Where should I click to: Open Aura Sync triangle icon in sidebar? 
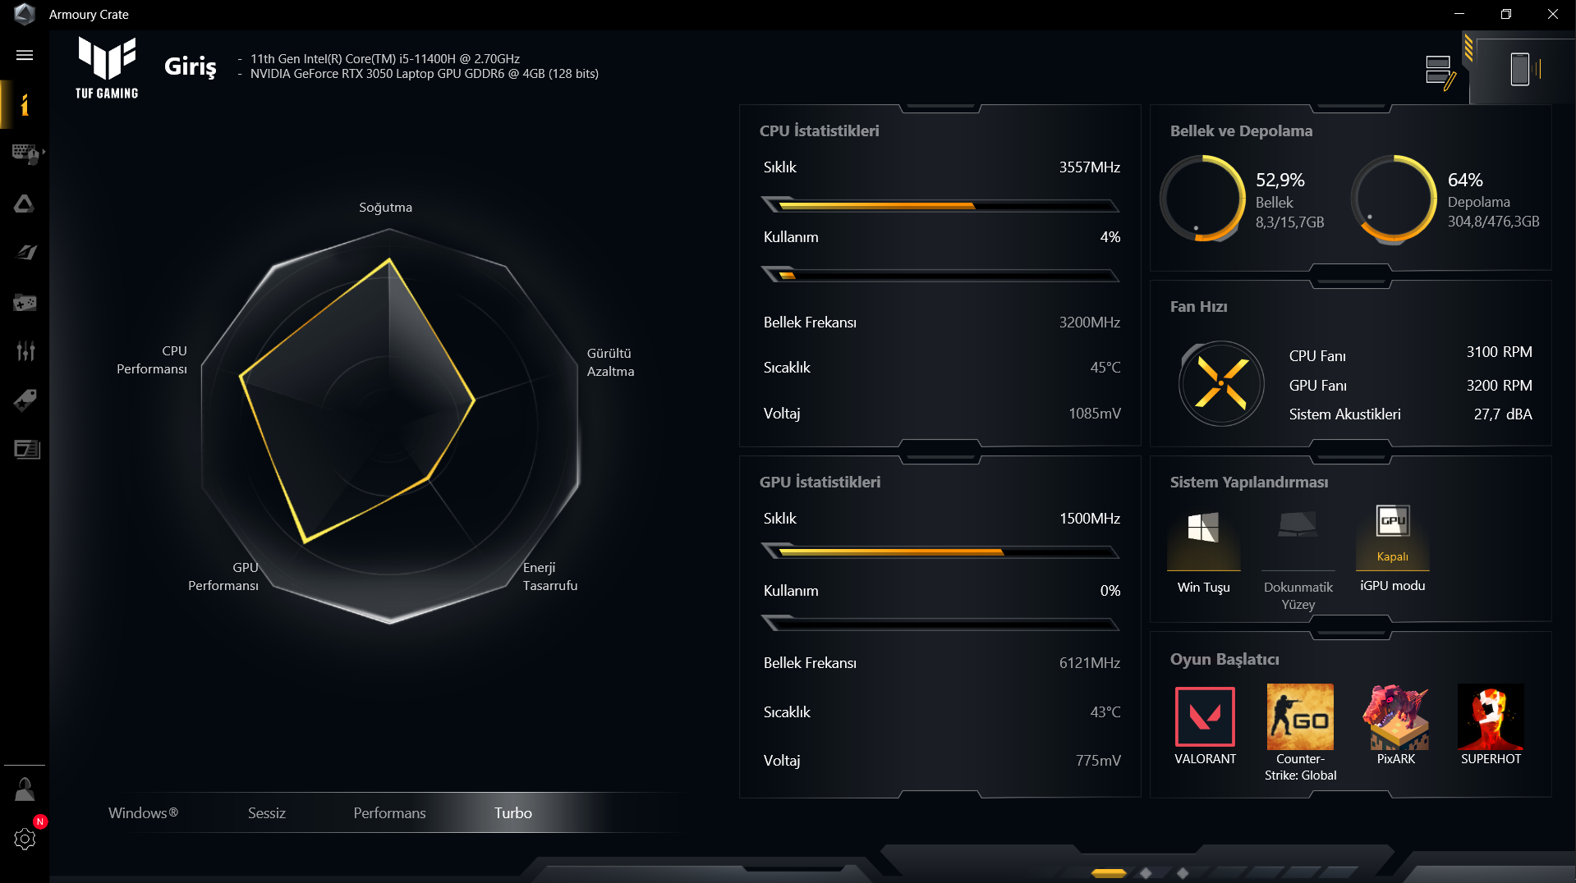pyautogui.click(x=25, y=204)
